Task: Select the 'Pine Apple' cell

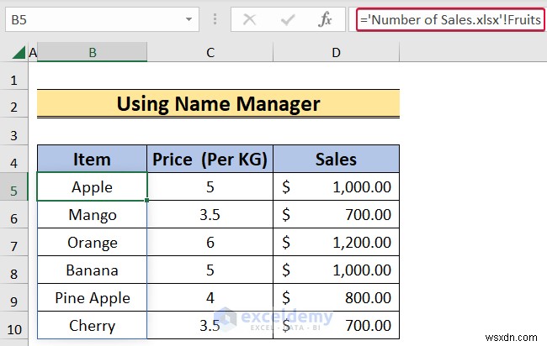Action: 92,297
